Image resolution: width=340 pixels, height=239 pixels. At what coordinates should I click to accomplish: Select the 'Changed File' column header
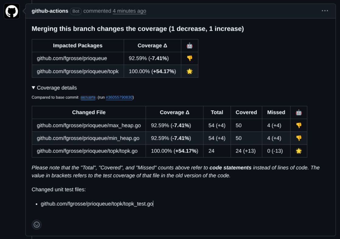tap(89, 112)
